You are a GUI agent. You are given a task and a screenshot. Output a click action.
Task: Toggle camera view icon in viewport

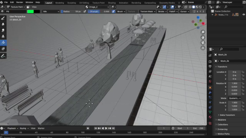(x=203, y=43)
